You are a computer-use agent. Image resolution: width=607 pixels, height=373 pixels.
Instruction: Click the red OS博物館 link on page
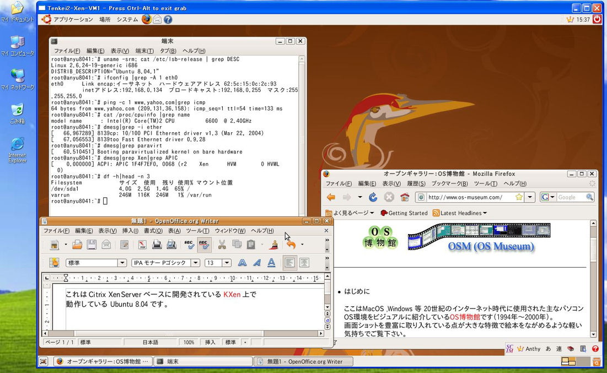(x=465, y=317)
